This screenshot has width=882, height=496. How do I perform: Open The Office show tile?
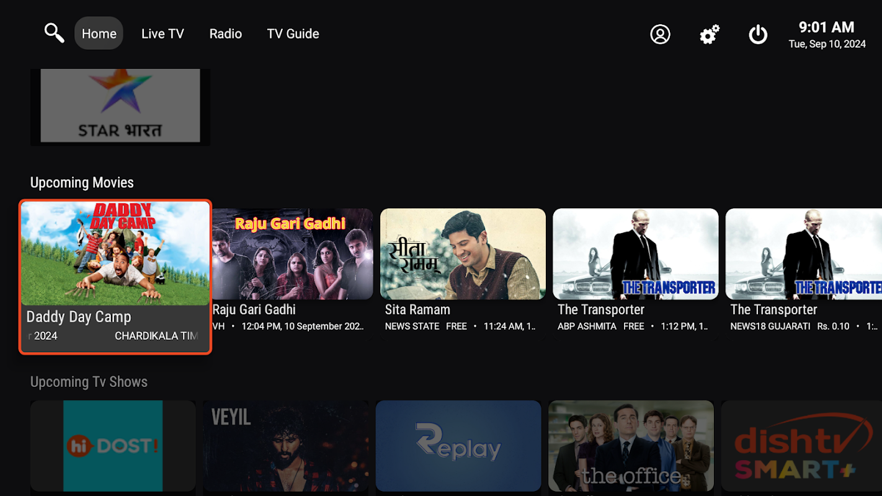[631, 446]
